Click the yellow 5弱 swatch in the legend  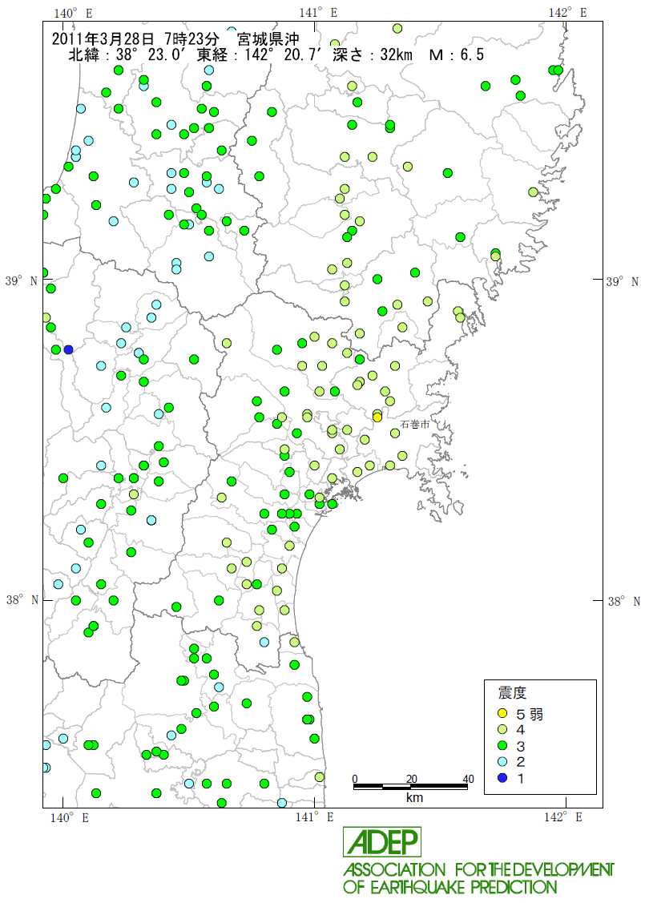coord(502,714)
